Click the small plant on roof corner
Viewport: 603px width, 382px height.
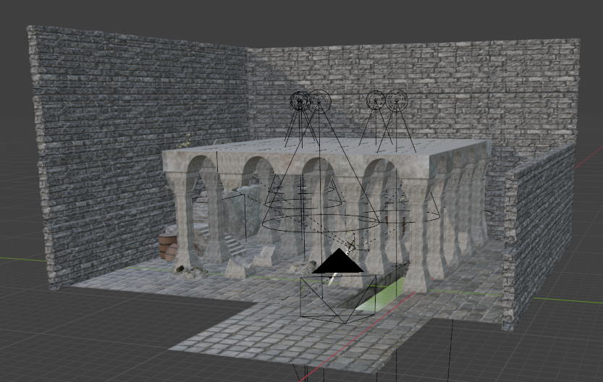[188, 143]
